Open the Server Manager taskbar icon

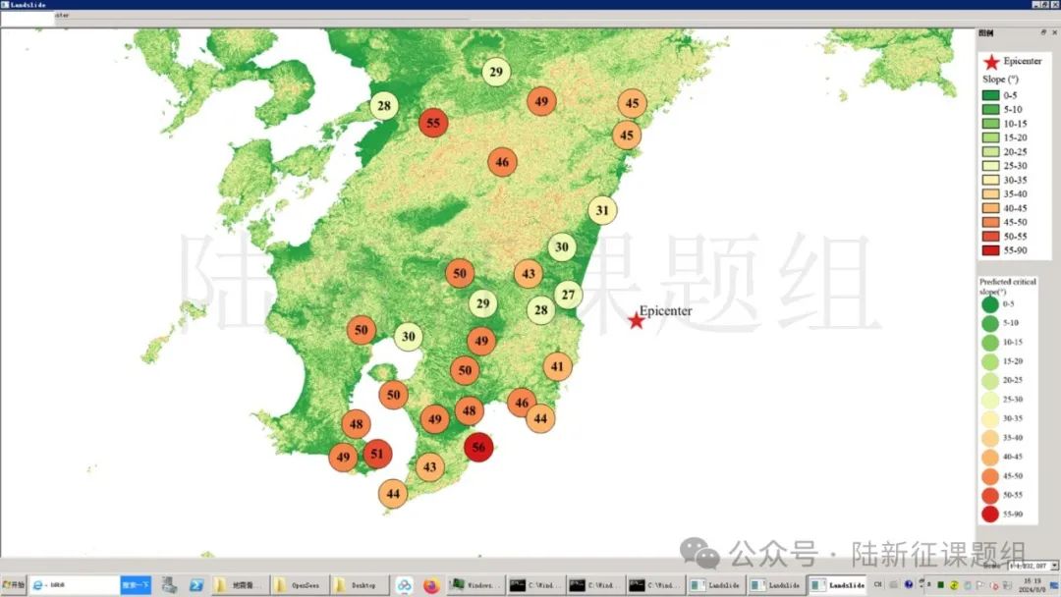[x=169, y=585]
